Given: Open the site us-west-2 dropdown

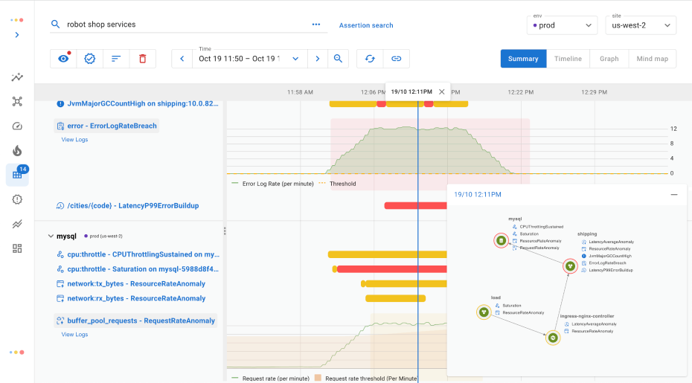Looking at the screenshot, I should 639,25.
